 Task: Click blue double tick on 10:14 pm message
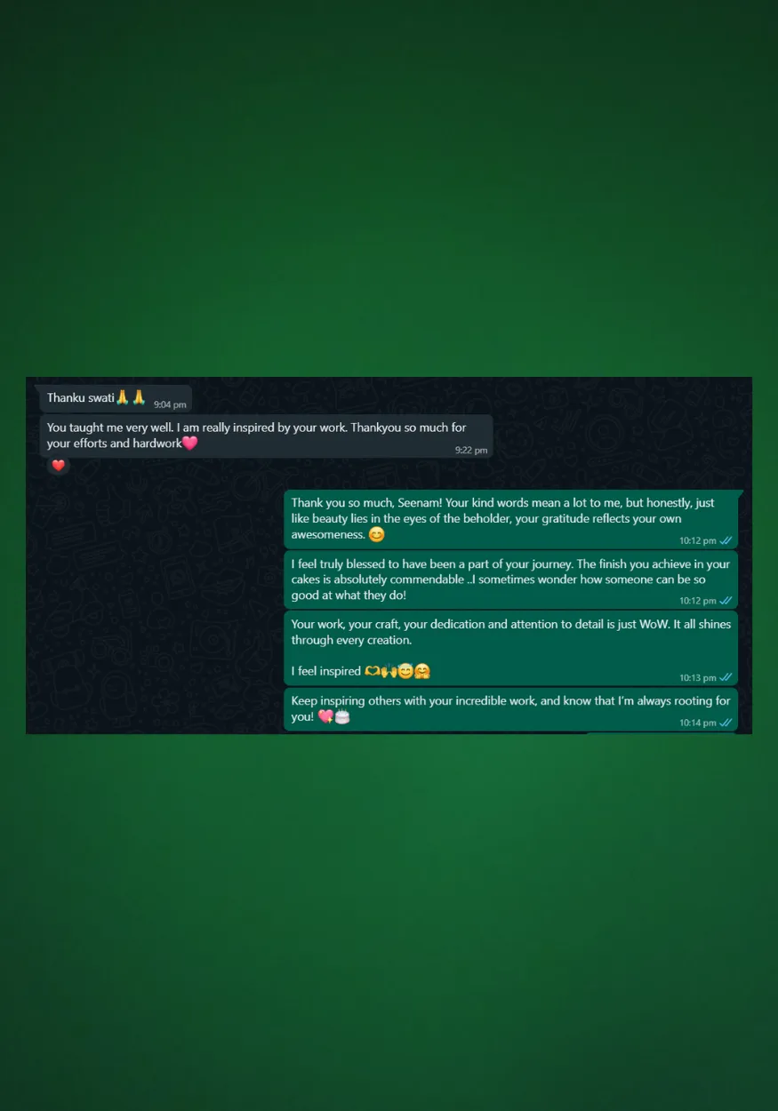tap(726, 723)
